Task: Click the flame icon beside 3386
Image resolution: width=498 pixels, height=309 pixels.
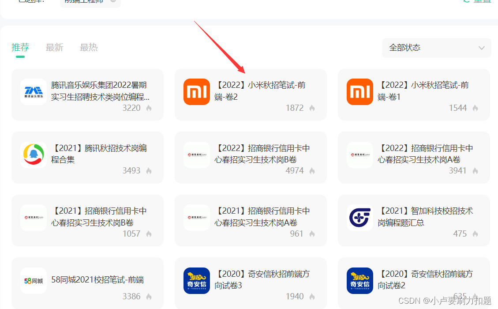Action: point(149,297)
